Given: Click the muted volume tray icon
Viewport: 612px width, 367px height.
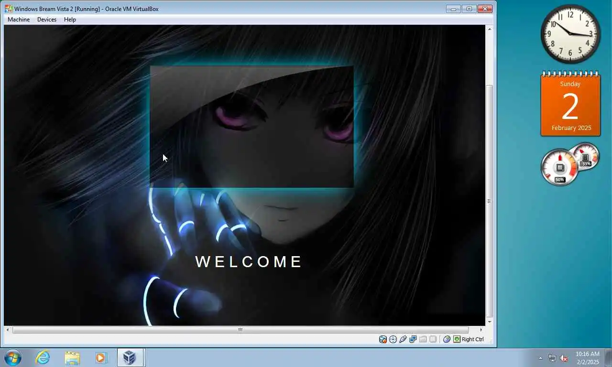Looking at the screenshot, I should coord(564,358).
